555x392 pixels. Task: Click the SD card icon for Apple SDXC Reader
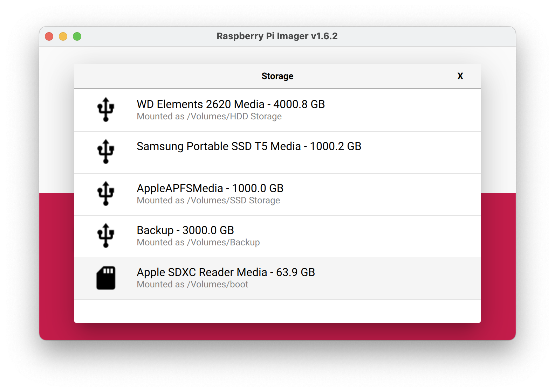(106, 278)
